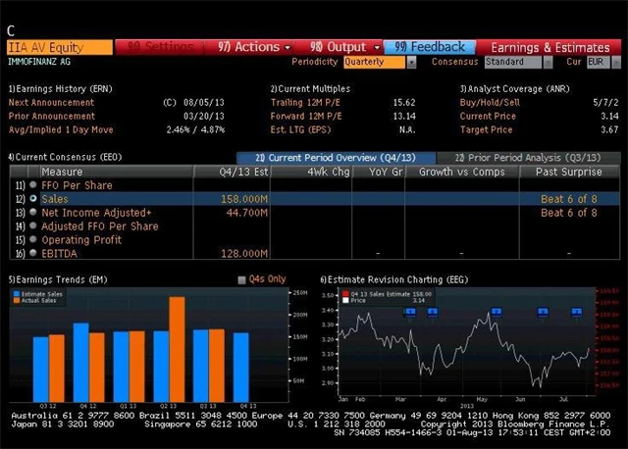Click the Prior Announcement date 03/20/13
628x449 pixels.
(x=203, y=116)
